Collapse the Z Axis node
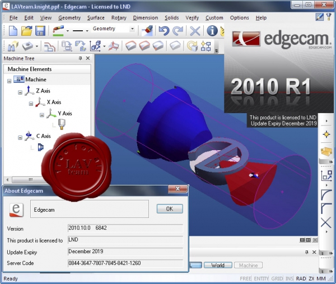Image resolution: width=336 pixels, height=284 pixels. [x=20, y=92]
